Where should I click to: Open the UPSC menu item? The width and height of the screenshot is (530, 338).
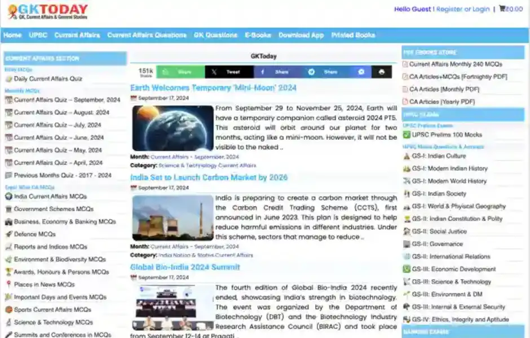(x=38, y=35)
